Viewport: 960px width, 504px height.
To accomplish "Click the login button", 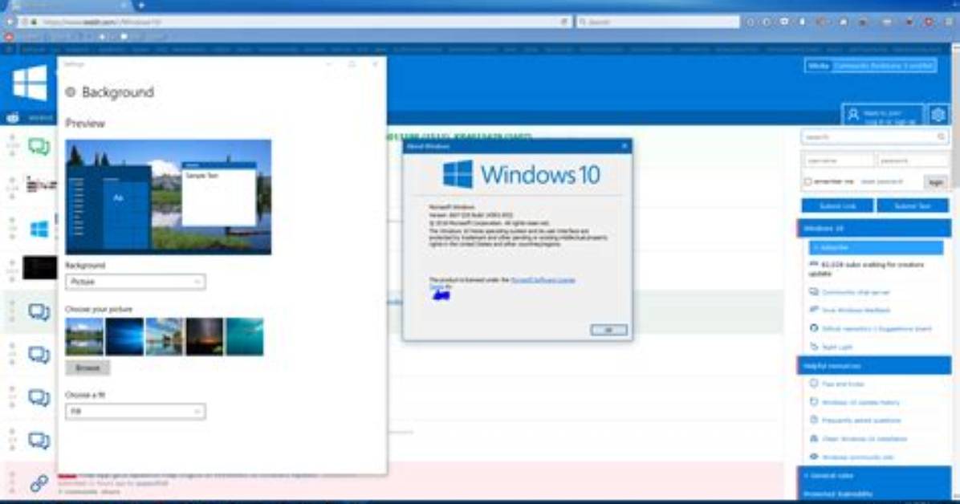I will 935,182.
